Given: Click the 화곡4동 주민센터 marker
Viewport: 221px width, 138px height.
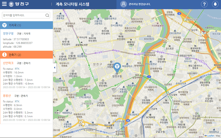Looking at the screenshot, I should 105,28.
